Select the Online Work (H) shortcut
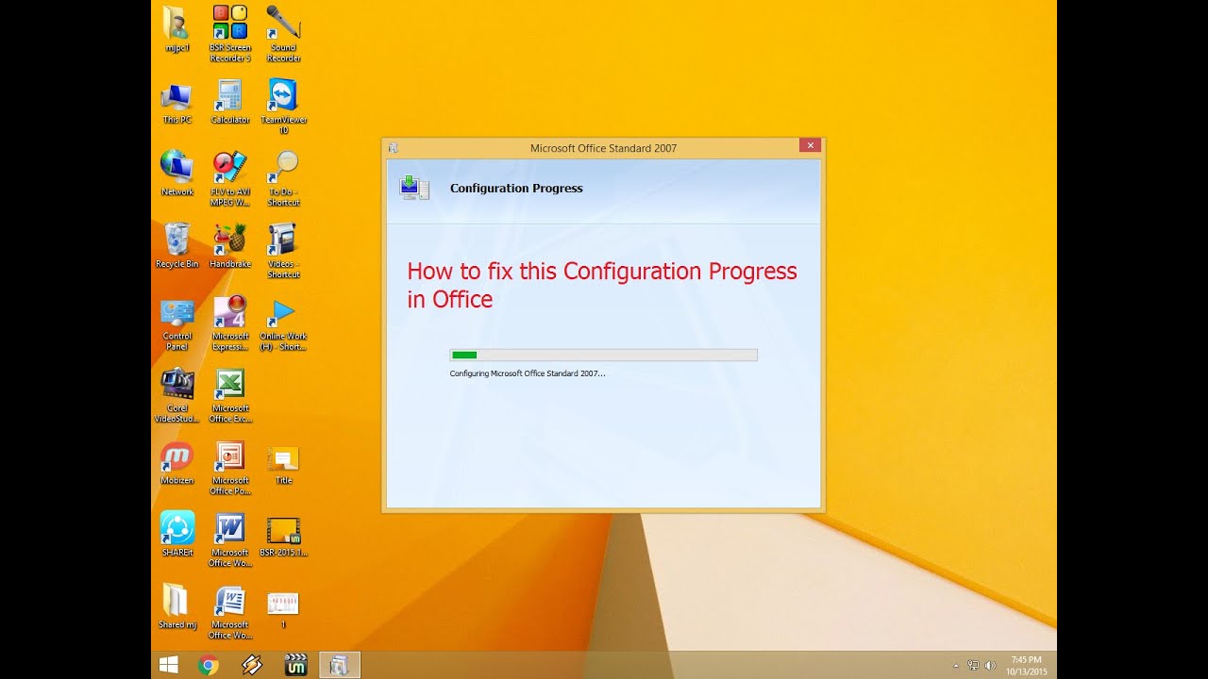 [283, 323]
